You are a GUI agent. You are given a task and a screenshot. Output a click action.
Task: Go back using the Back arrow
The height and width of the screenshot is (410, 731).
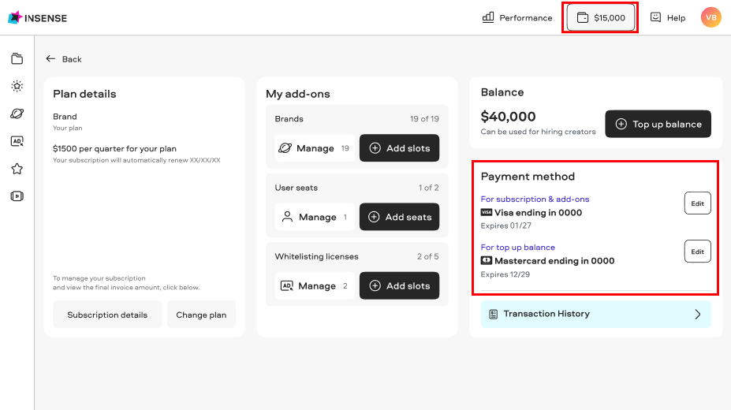coord(64,59)
